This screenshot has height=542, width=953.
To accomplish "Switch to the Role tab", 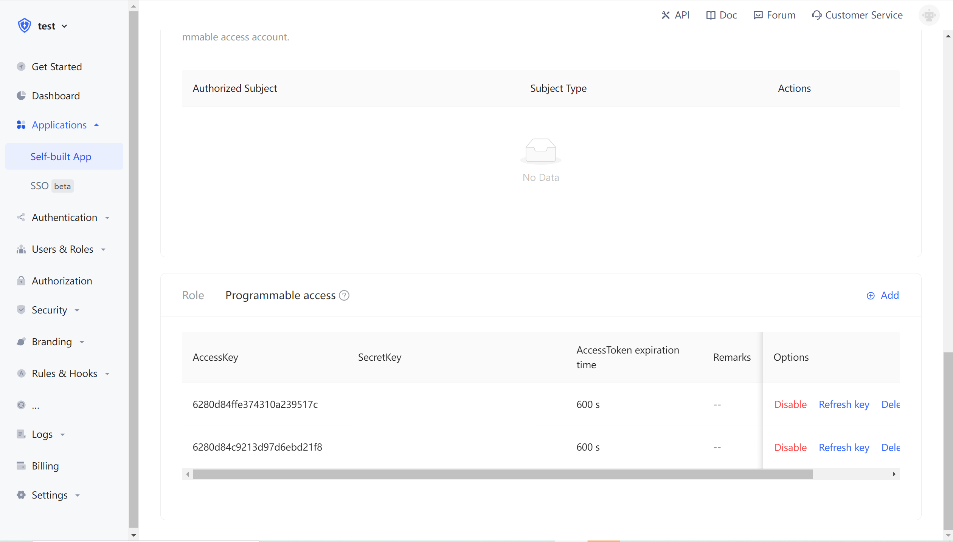I will (193, 295).
